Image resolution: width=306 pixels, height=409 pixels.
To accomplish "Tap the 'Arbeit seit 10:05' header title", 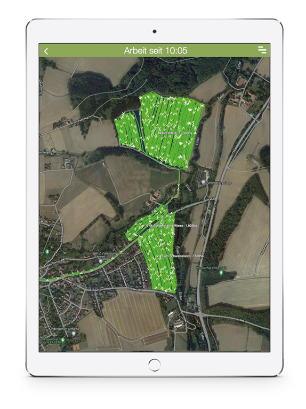I will (x=156, y=50).
